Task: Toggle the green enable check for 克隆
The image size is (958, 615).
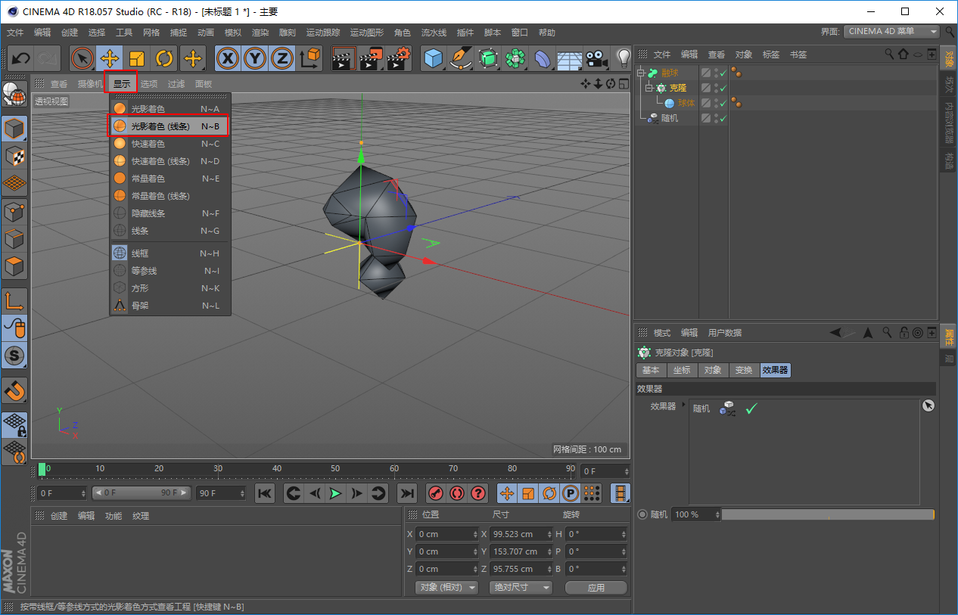Action: (723, 89)
